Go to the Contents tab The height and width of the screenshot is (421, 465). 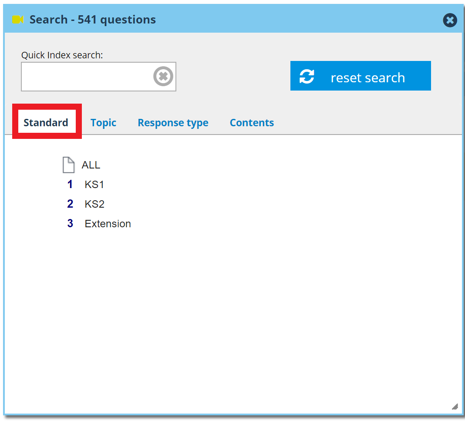[252, 123]
